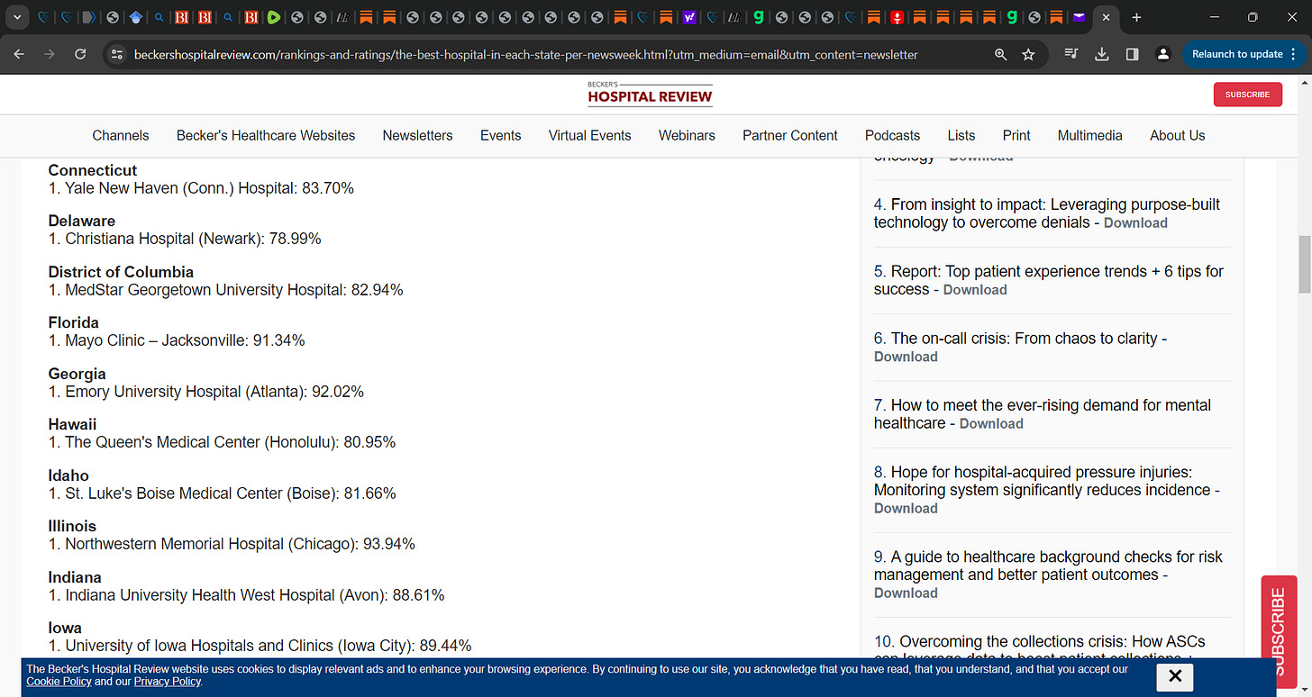Download the patient experience trends report
This screenshot has width=1312, height=697.
click(975, 289)
